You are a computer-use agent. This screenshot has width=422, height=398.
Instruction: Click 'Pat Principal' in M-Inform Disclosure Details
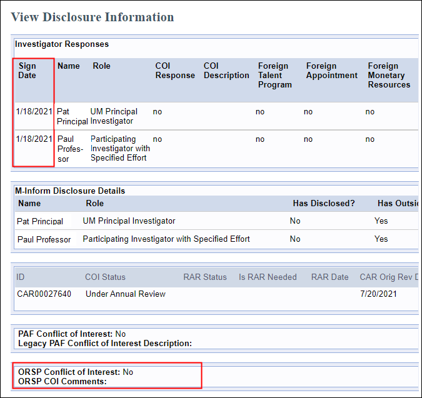point(40,221)
